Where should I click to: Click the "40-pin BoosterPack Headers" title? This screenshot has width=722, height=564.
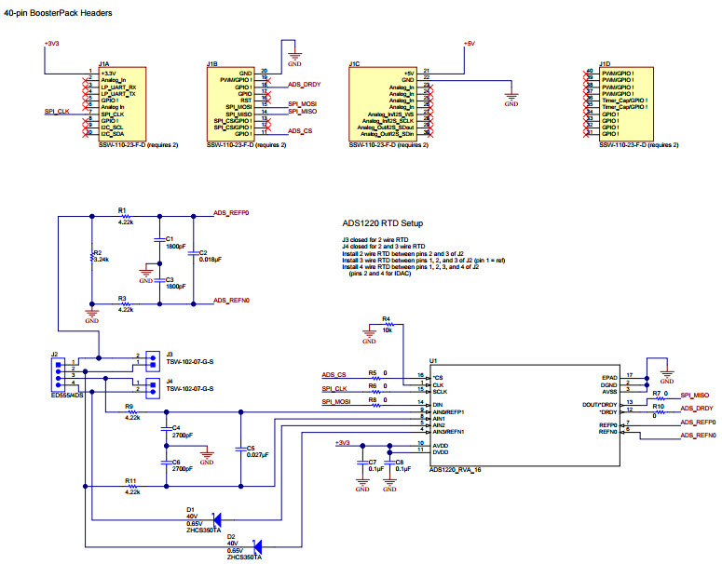point(58,14)
